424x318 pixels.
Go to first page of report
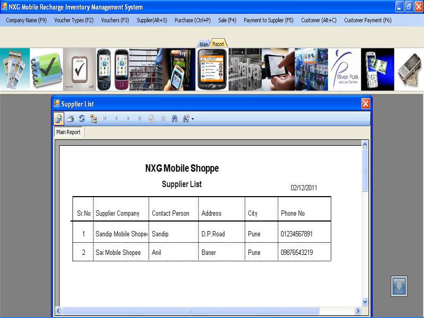(x=105, y=119)
